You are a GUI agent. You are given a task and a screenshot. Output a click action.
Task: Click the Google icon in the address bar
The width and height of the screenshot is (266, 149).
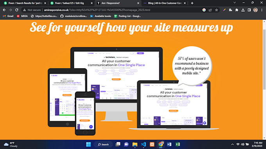pyautogui.click(x=204, y=10)
